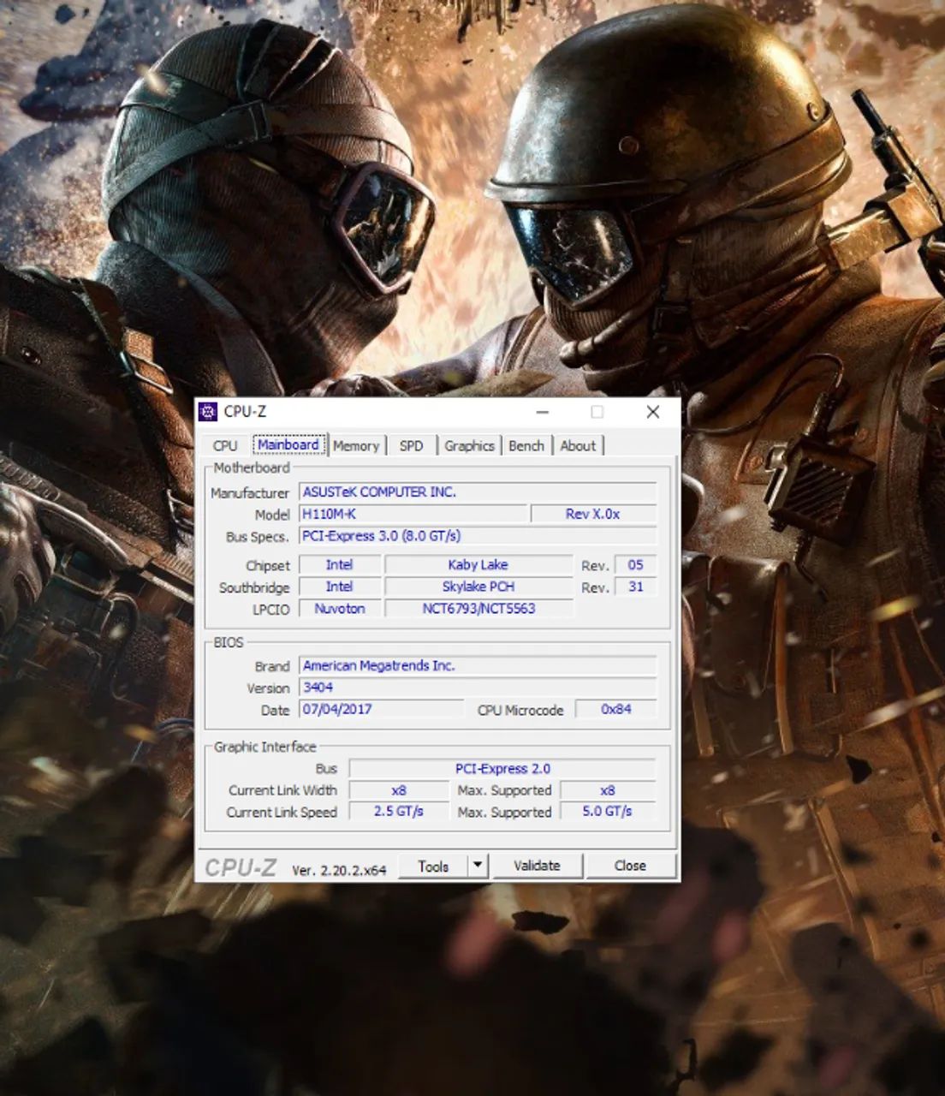Minimize the CPU-Z window

point(543,412)
